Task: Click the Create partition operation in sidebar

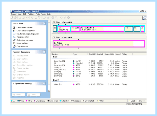Action: 20,59
